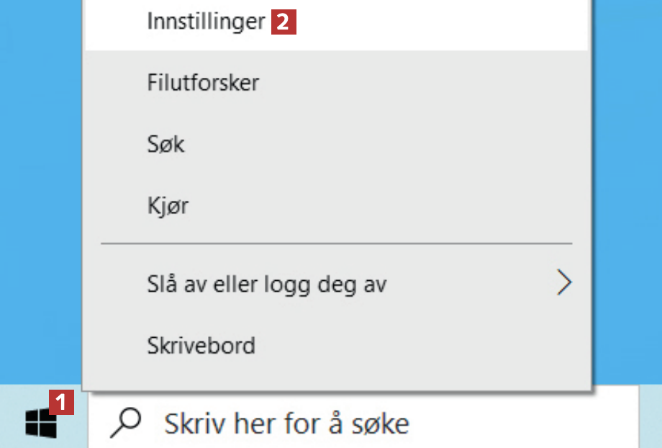Open the Windows Start button
662x448 pixels.
[40, 422]
